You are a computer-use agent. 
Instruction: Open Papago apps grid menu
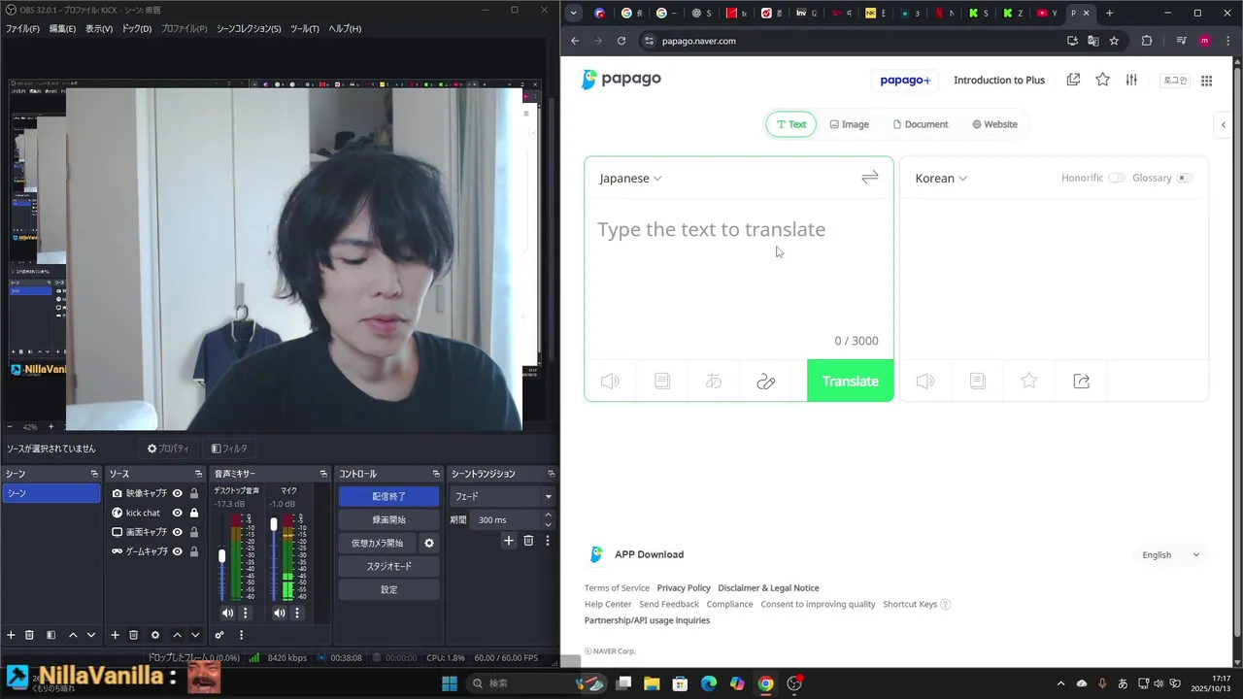click(1206, 81)
